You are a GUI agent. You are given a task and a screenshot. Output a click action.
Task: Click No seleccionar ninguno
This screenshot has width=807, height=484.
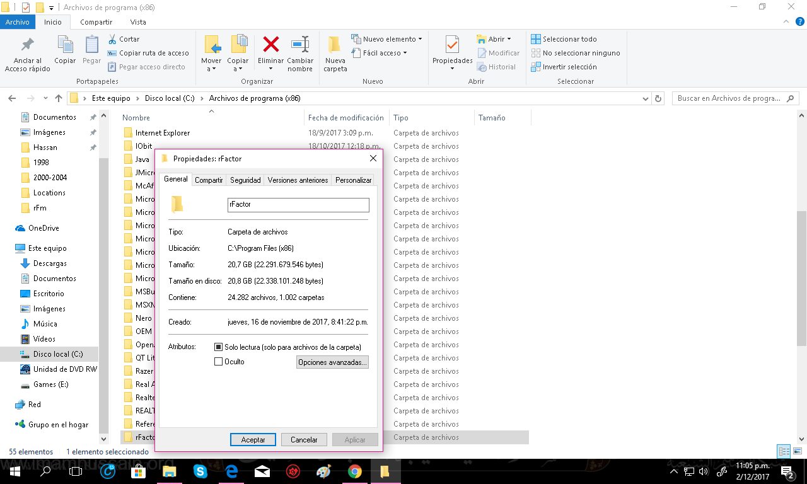[576, 53]
